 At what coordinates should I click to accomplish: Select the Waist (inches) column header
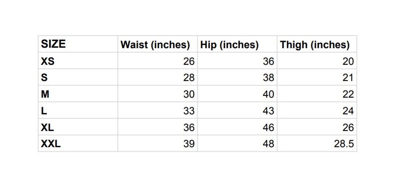pos(155,45)
